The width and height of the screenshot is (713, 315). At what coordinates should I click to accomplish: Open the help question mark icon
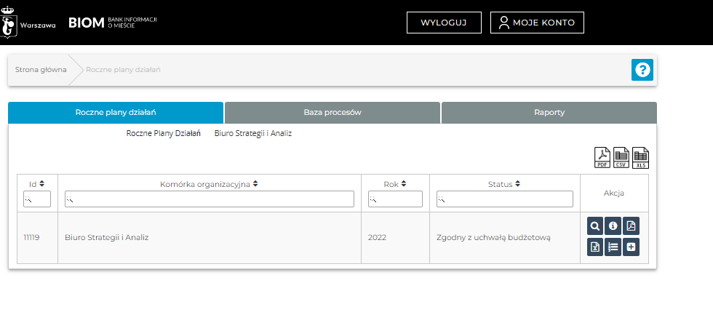click(x=642, y=70)
